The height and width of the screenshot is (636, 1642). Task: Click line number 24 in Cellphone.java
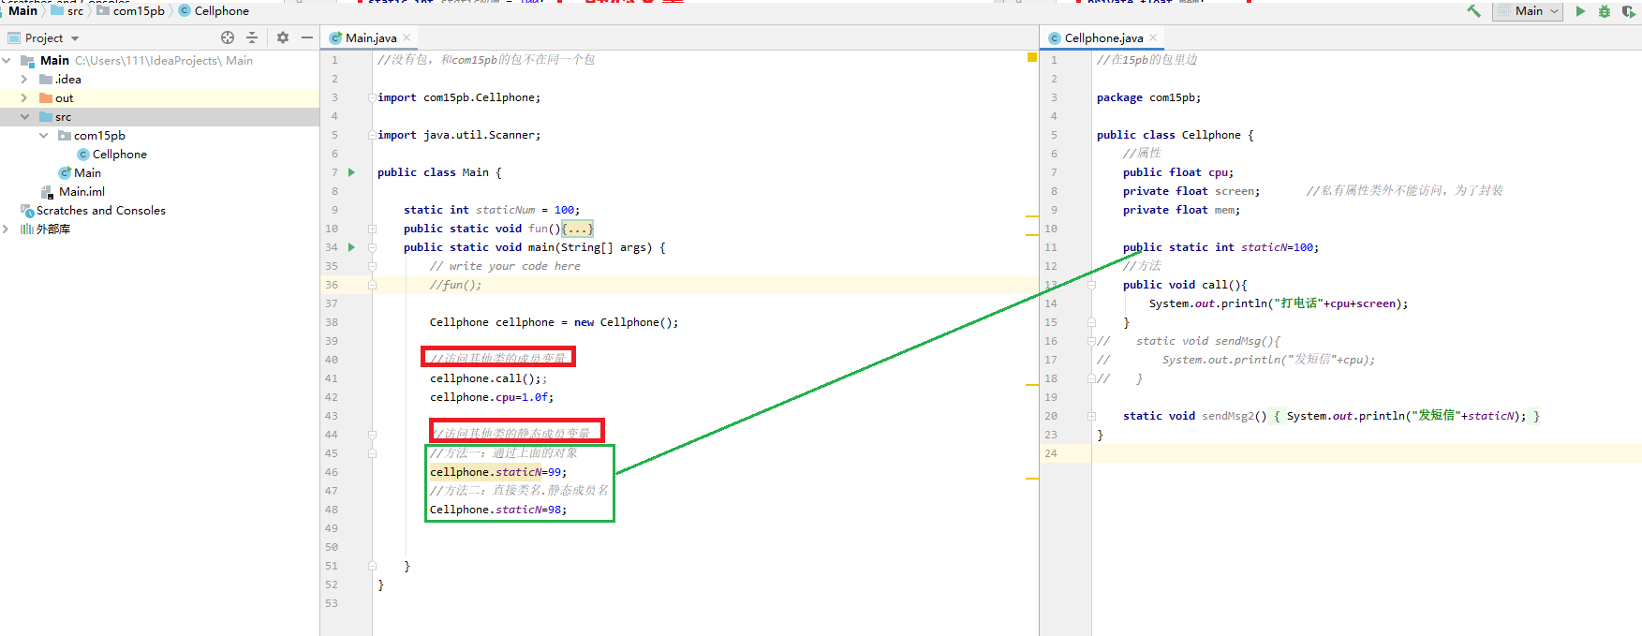1051,453
